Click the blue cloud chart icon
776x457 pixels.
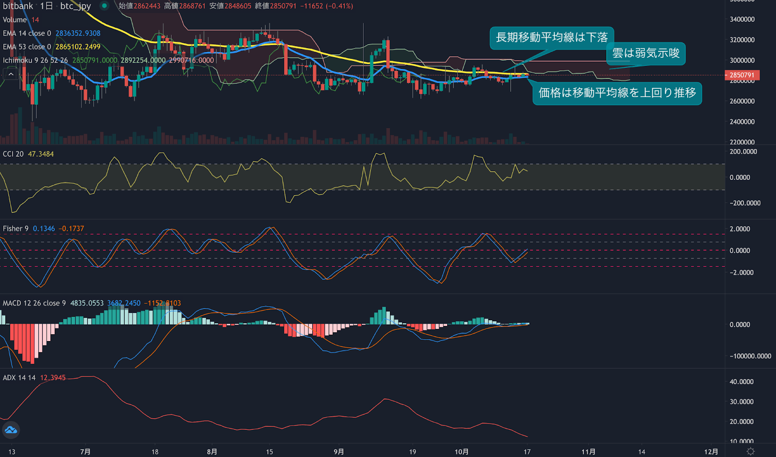coord(12,430)
